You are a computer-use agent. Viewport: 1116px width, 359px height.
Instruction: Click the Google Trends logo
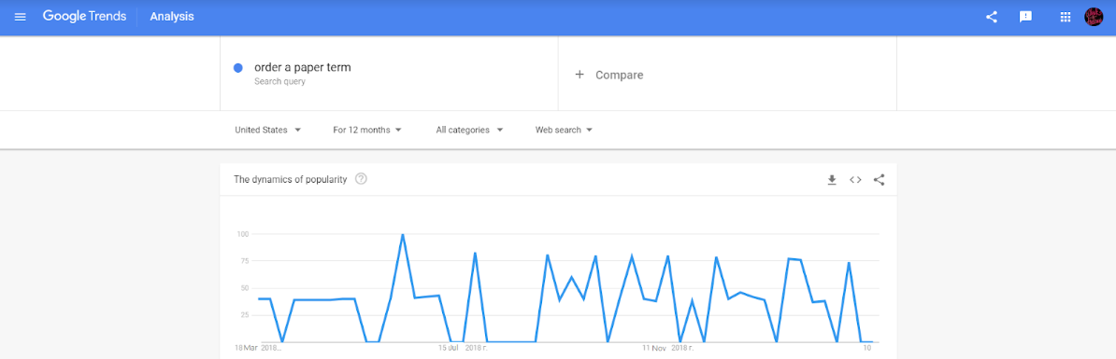84,17
